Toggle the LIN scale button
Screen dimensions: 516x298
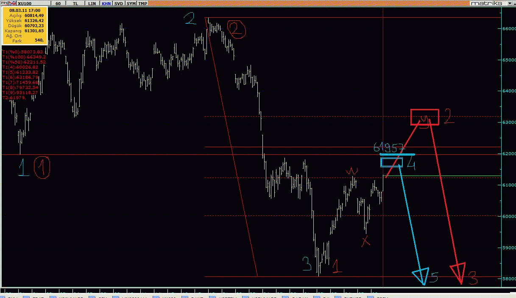pyautogui.click(x=92, y=3)
